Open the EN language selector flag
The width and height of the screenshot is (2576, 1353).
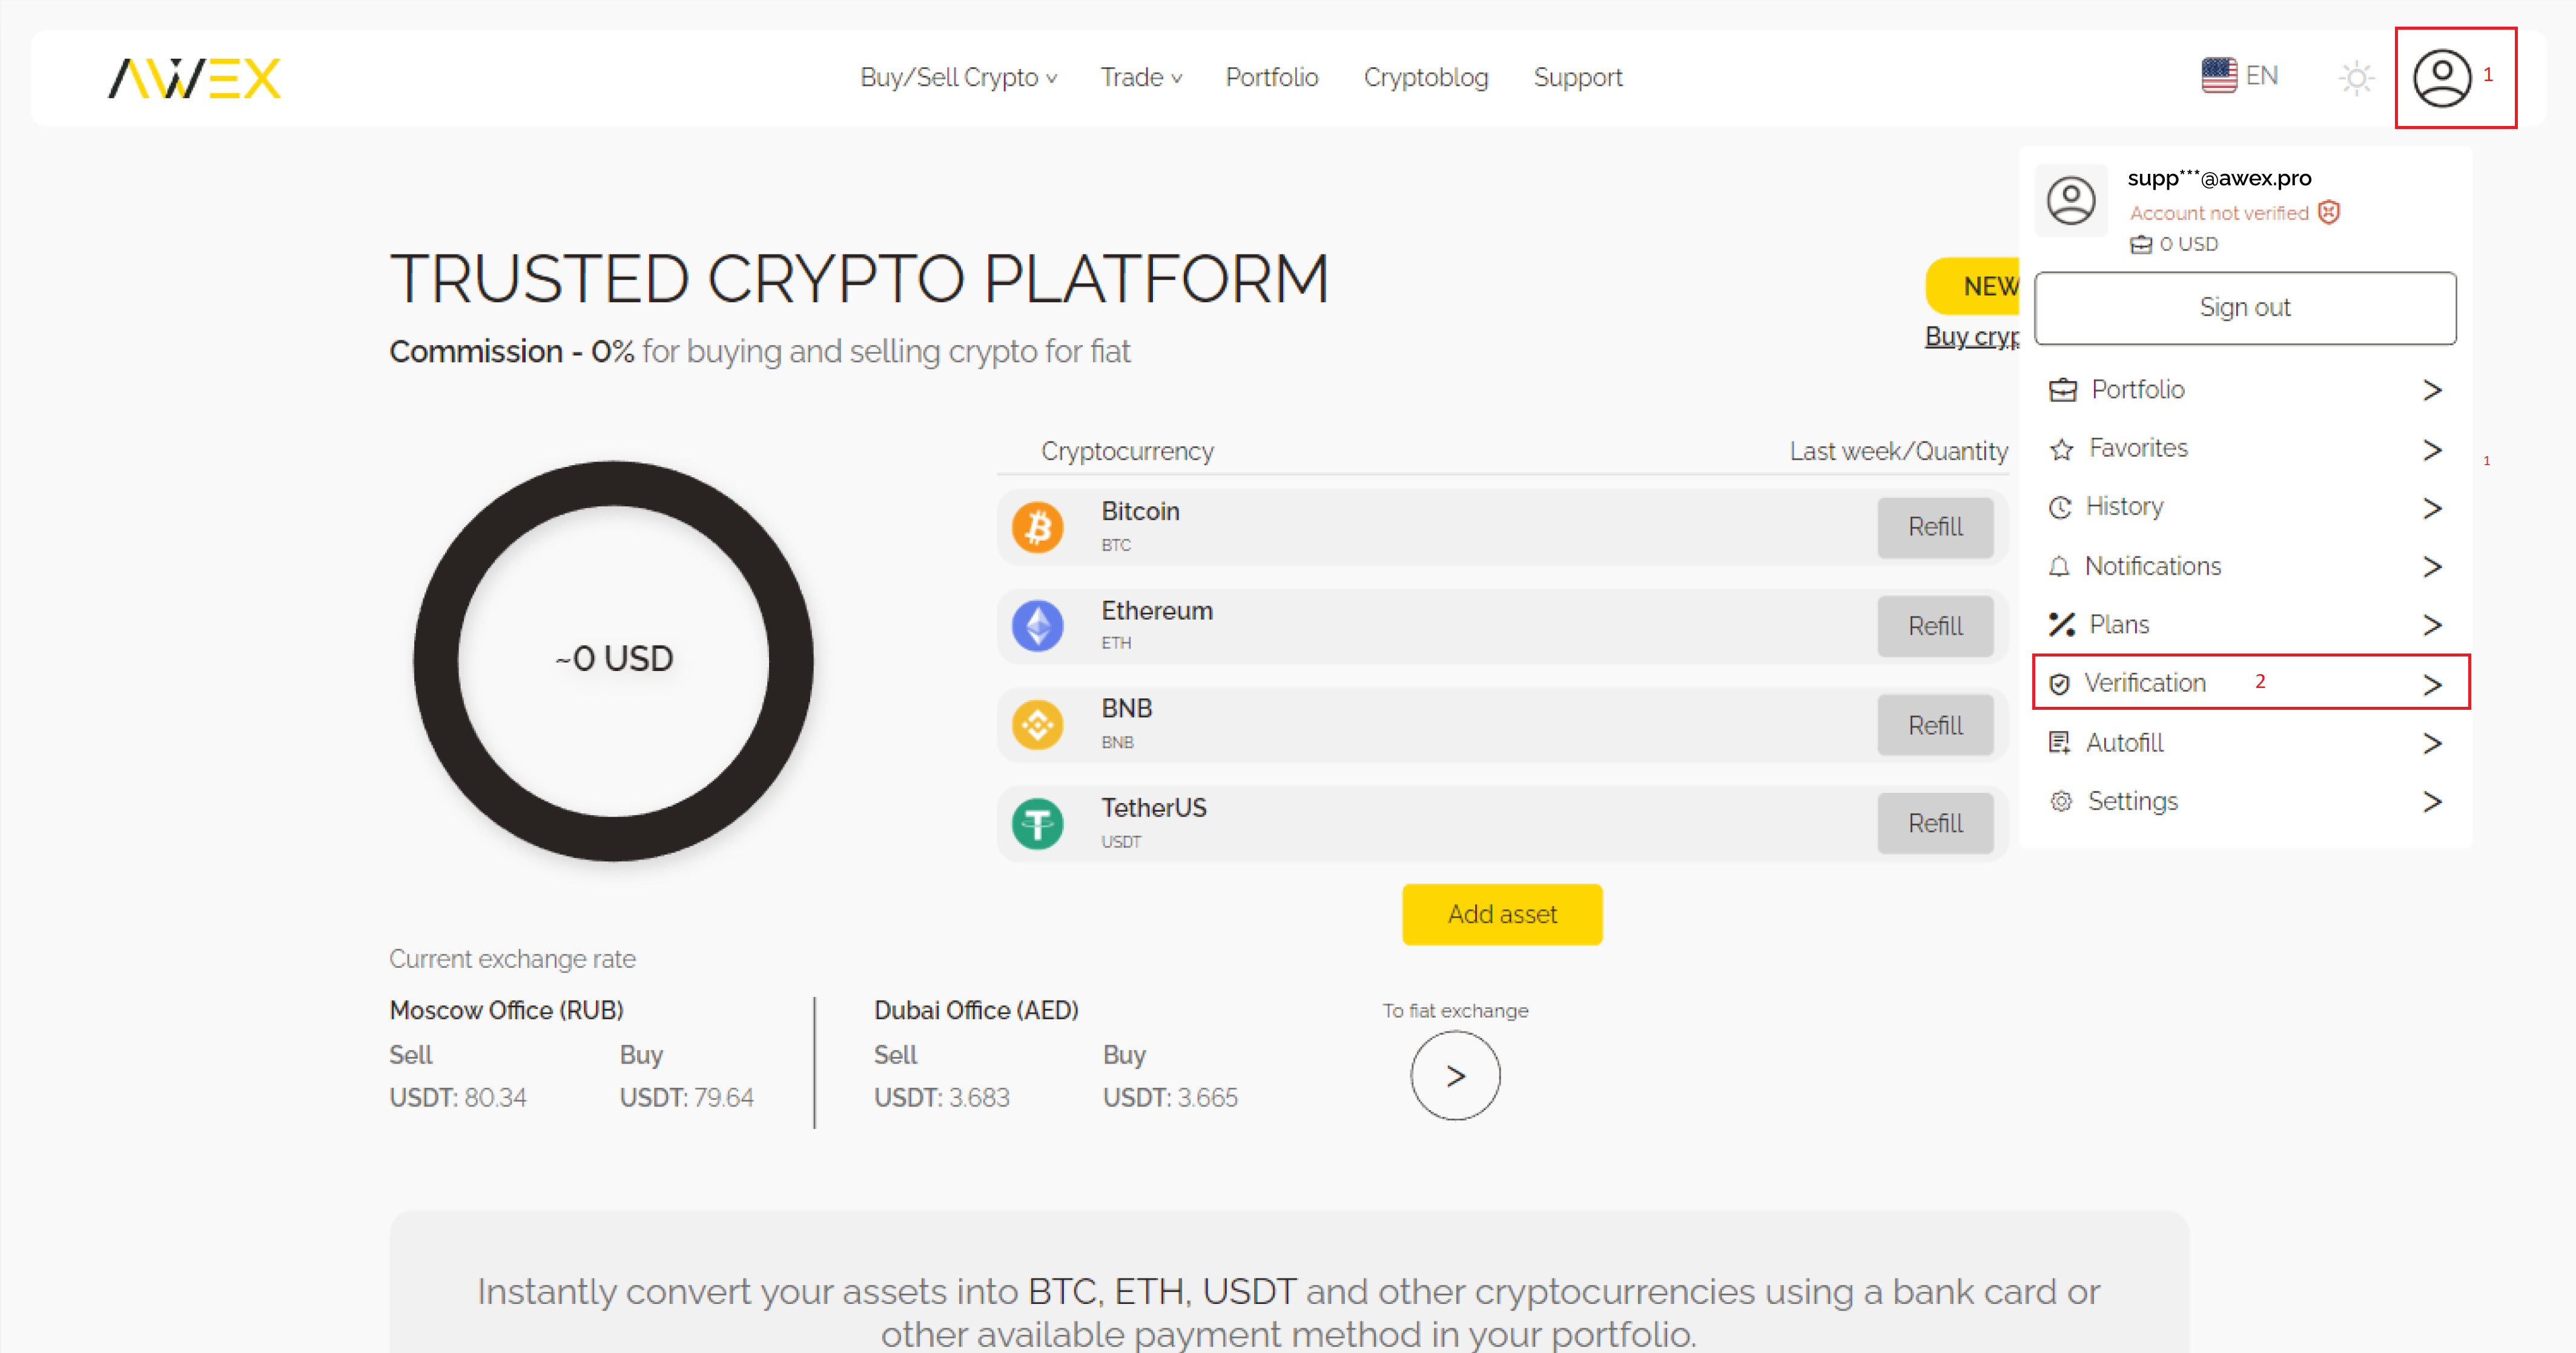(2218, 76)
